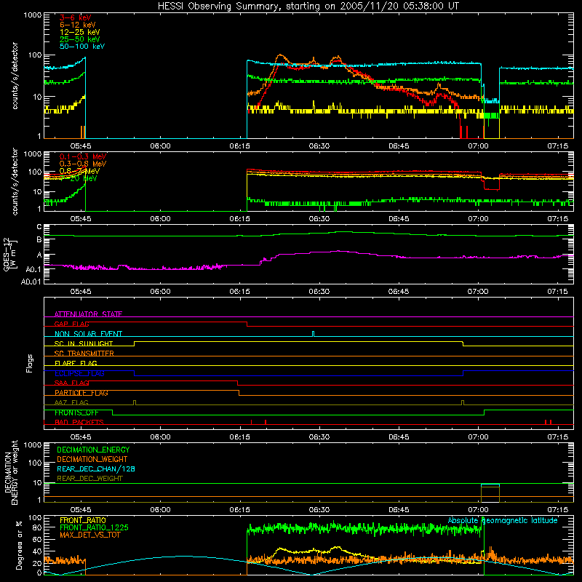
Task: Click the REAR_DEC_CHAN/128 legend label
Action: click(96, 469)
